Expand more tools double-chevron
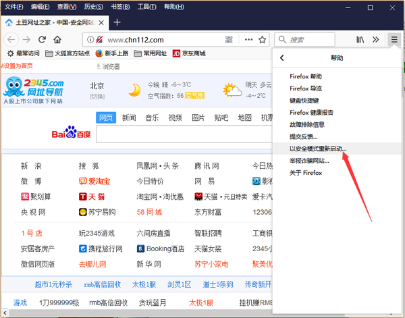 click(x=375, y=40)
